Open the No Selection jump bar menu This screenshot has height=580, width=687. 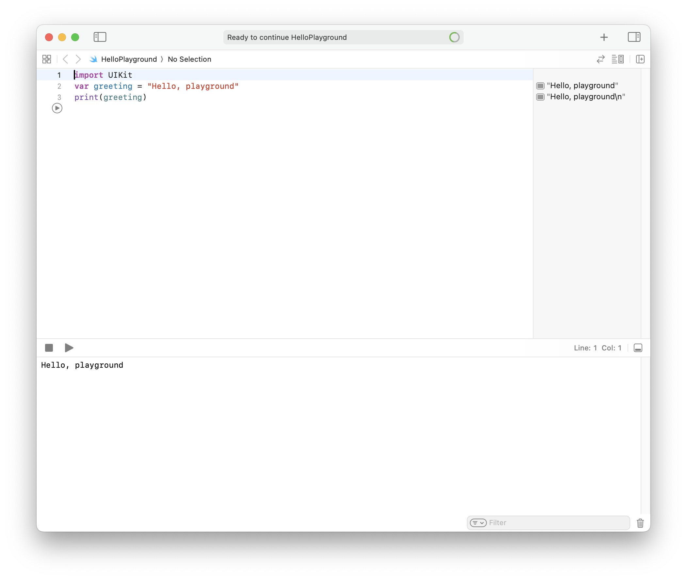(x=189, y=59)
